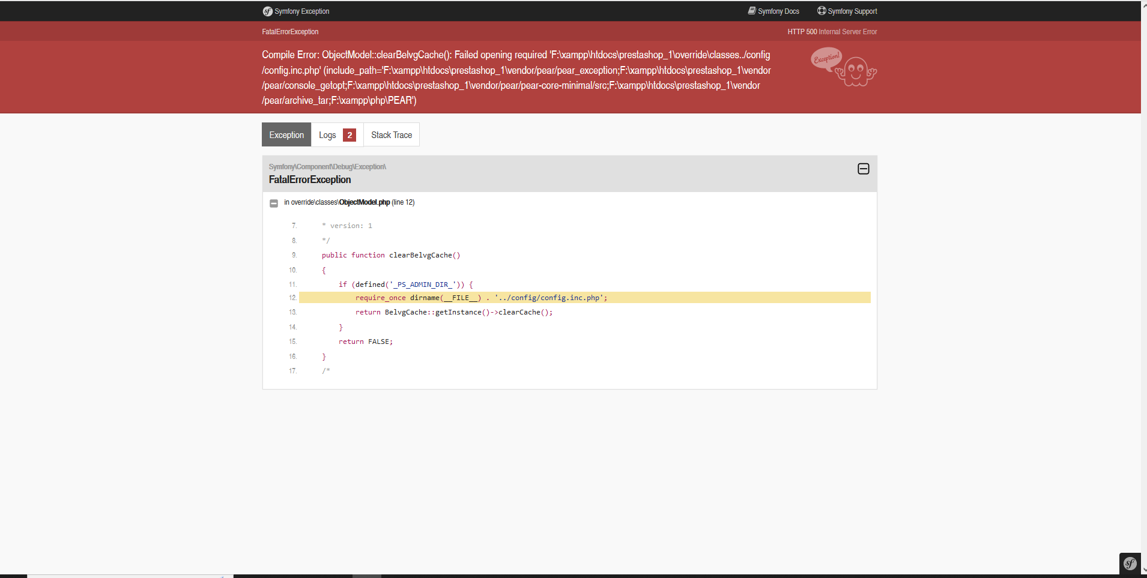The image size is (1147, 578).
Task: Click the Symfony\Component\Debug\Exception namespace text
Action: point(327,167)
